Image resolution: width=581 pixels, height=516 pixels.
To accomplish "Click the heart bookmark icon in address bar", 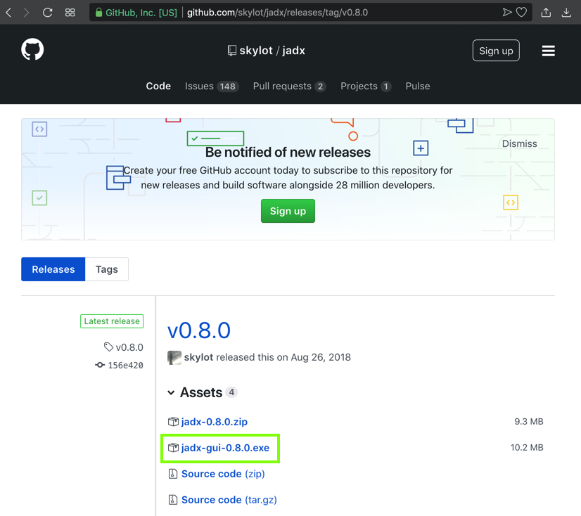I will pyautogui.click(x=521, y=12).
